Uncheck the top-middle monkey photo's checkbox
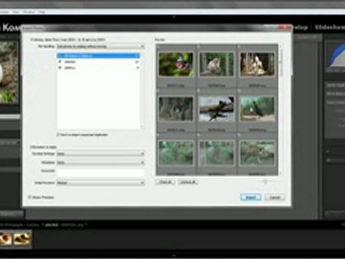Image resolution: width=345 pixels, height=259 pixels. click(198, 47)
